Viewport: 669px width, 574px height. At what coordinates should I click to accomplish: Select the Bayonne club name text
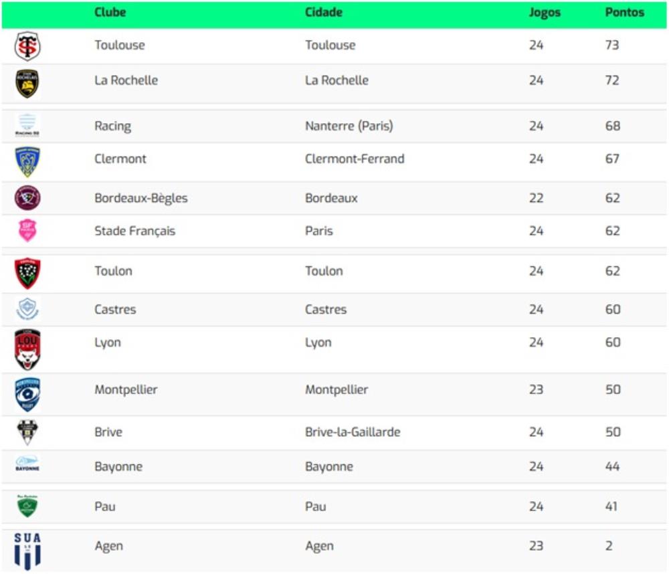(x=118, y=466)
